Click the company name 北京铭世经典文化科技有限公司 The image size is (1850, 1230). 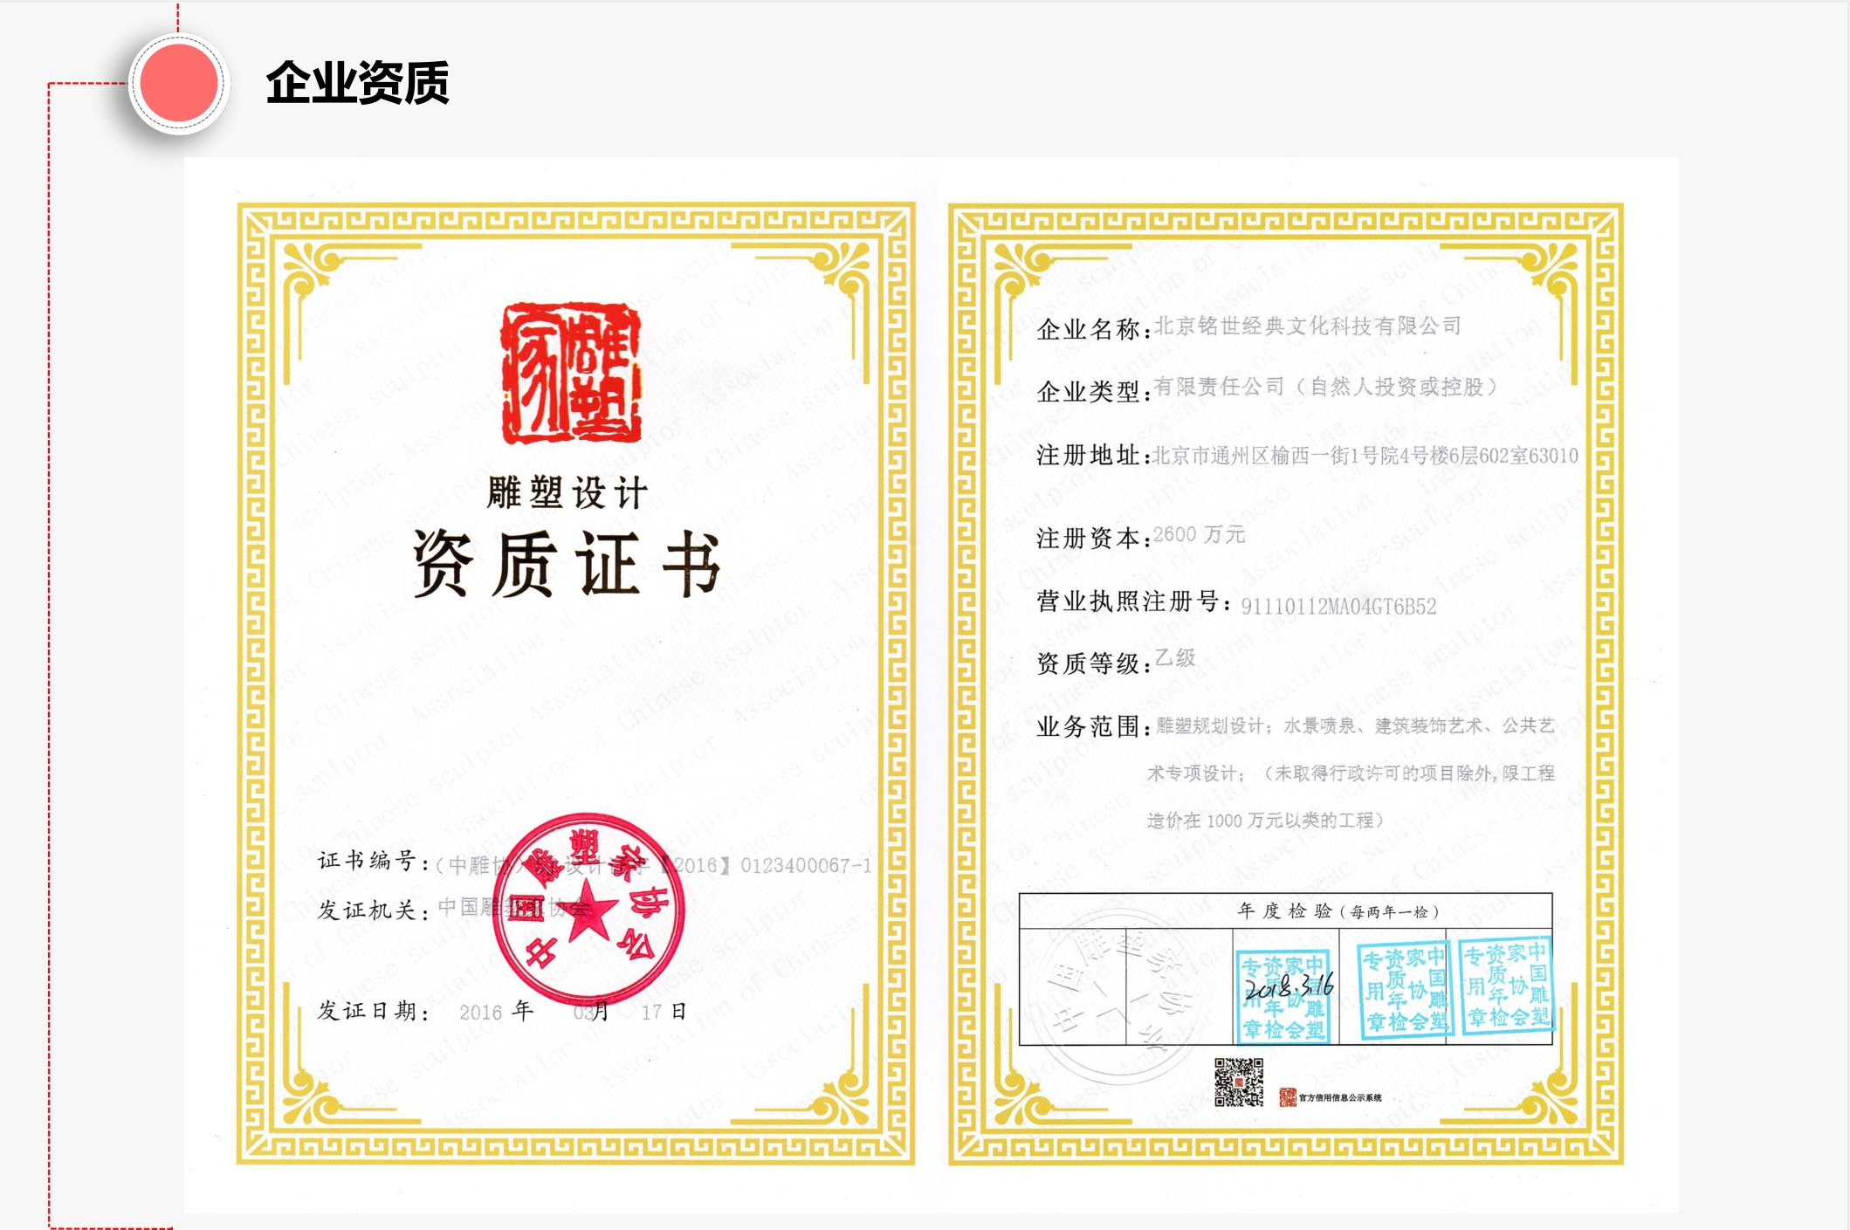tap(1307, 326)
